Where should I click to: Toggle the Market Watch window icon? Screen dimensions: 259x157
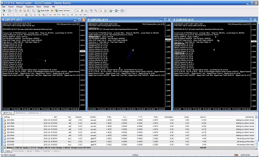[16, 11]
